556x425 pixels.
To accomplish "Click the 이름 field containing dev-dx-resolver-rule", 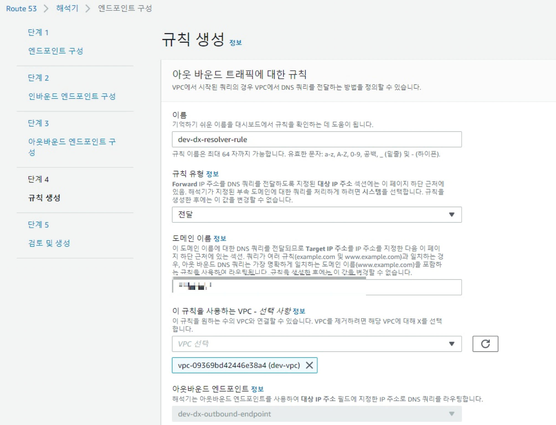I will pos(316,140).
